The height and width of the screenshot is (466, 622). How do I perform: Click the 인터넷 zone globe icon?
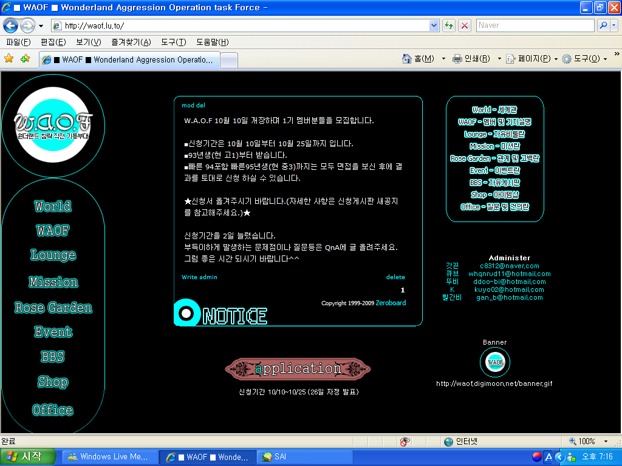click(x=449, y=442)
